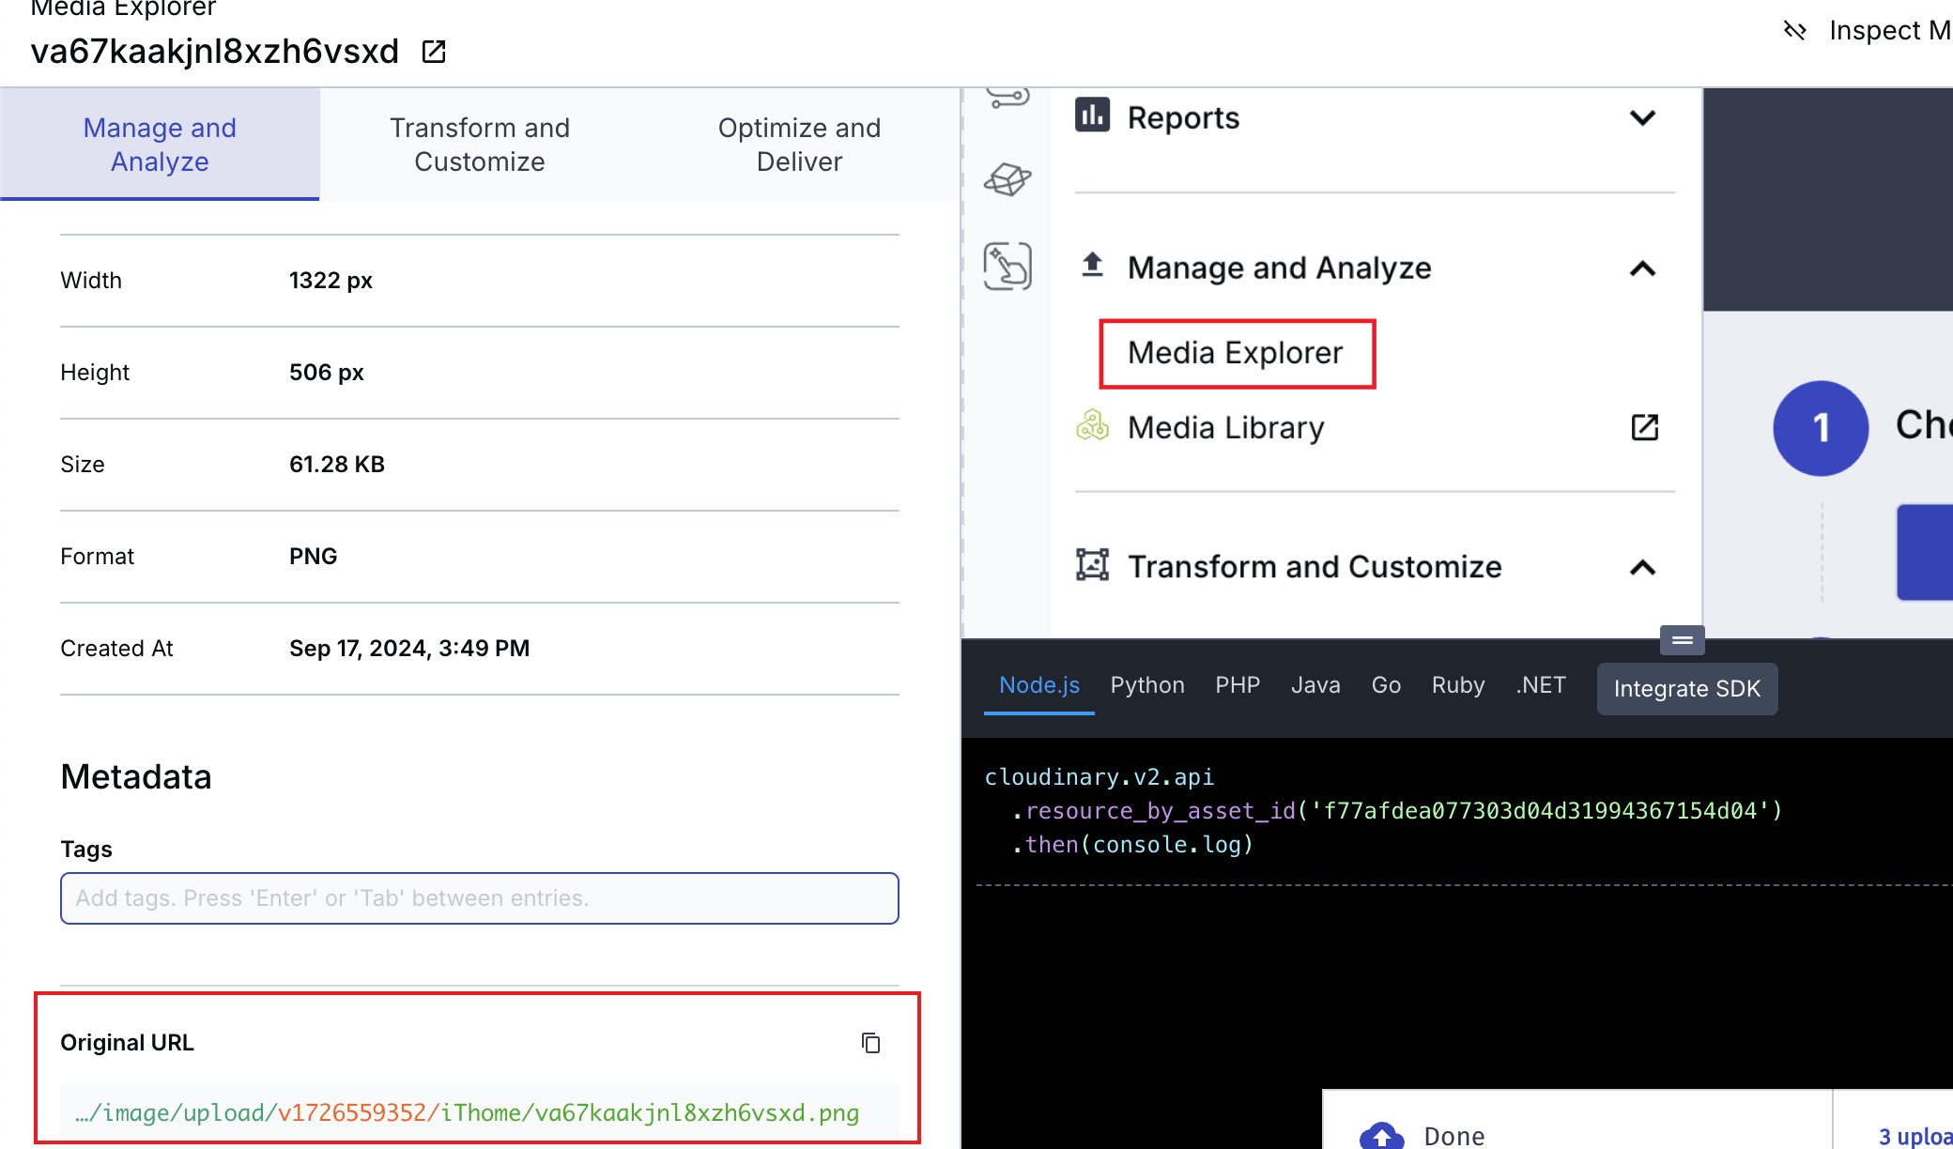Click the Manage and Analyze upload icon
This screenshot has height=1149, width=1953.
point(1092,266)
